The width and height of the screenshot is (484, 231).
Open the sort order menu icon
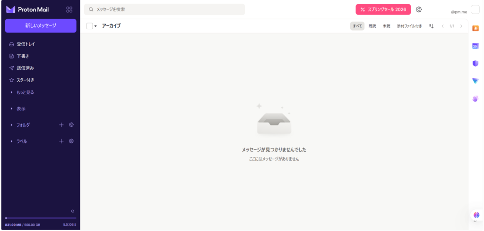pyautogui.click(x=432, y=26)
